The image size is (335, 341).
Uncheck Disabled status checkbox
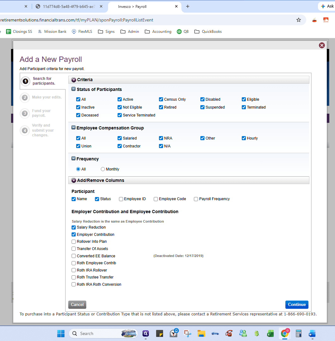202,99
